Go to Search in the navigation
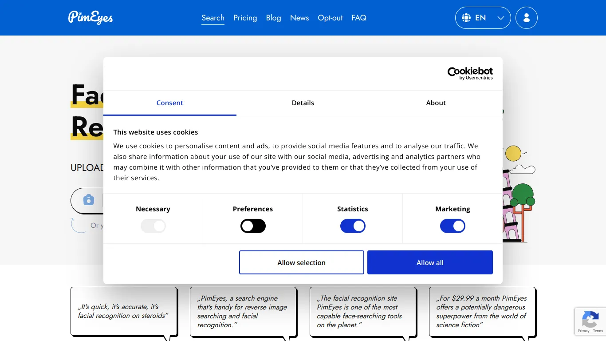Screen dimensions: 606x341 point(213,18)
